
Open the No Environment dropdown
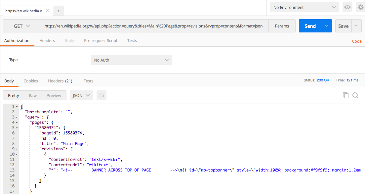pos(304,8)
